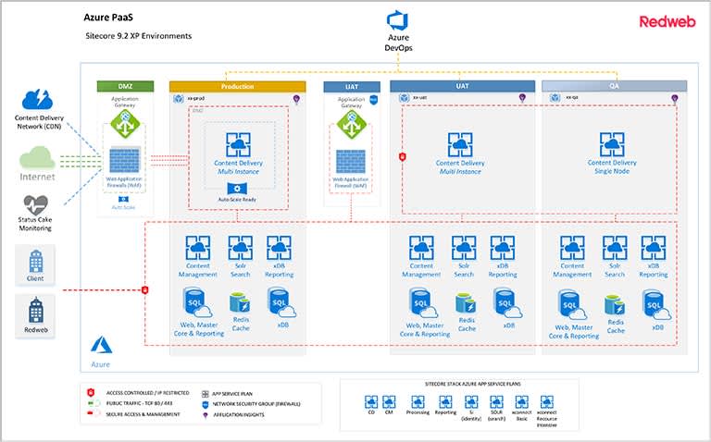Select the UAT Content Management icon
711x442 pixels.
click(421, 248)
